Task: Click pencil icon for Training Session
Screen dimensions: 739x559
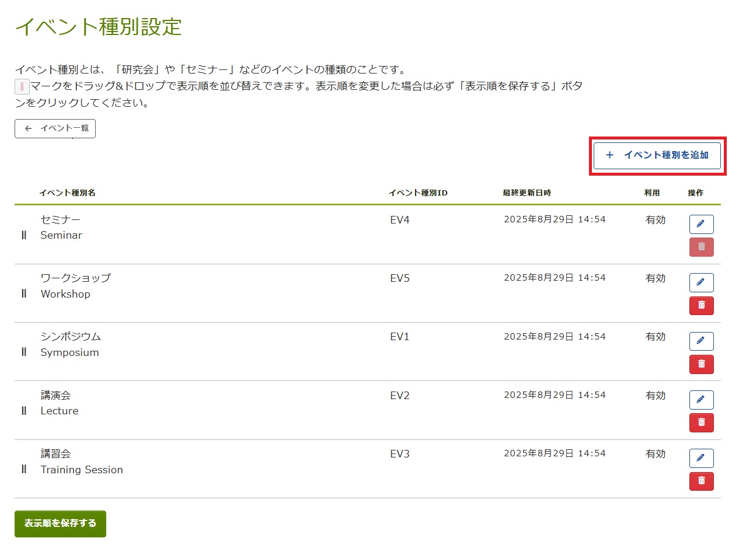Action: coord(701,458)
